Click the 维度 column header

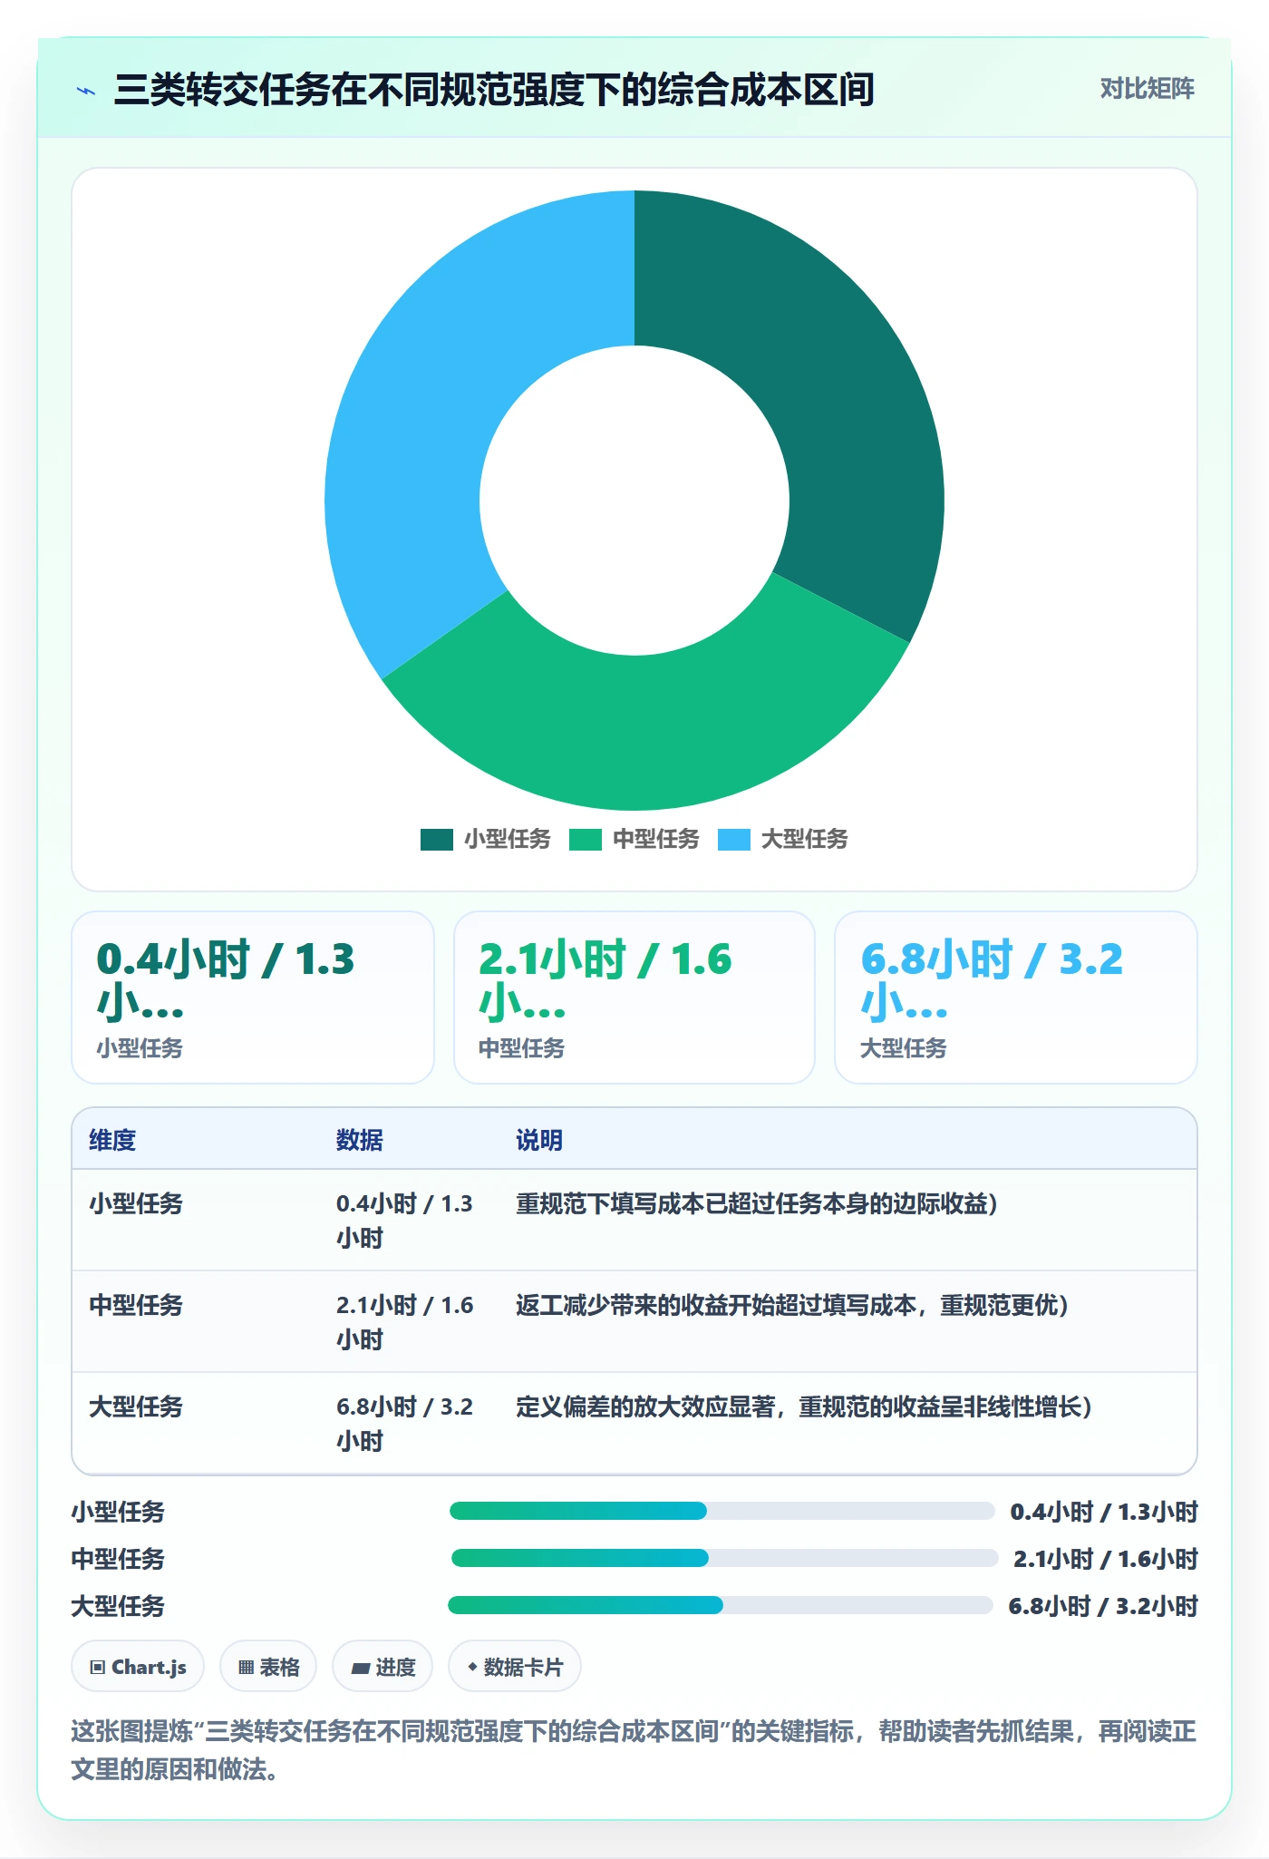tap(112, 1140)
